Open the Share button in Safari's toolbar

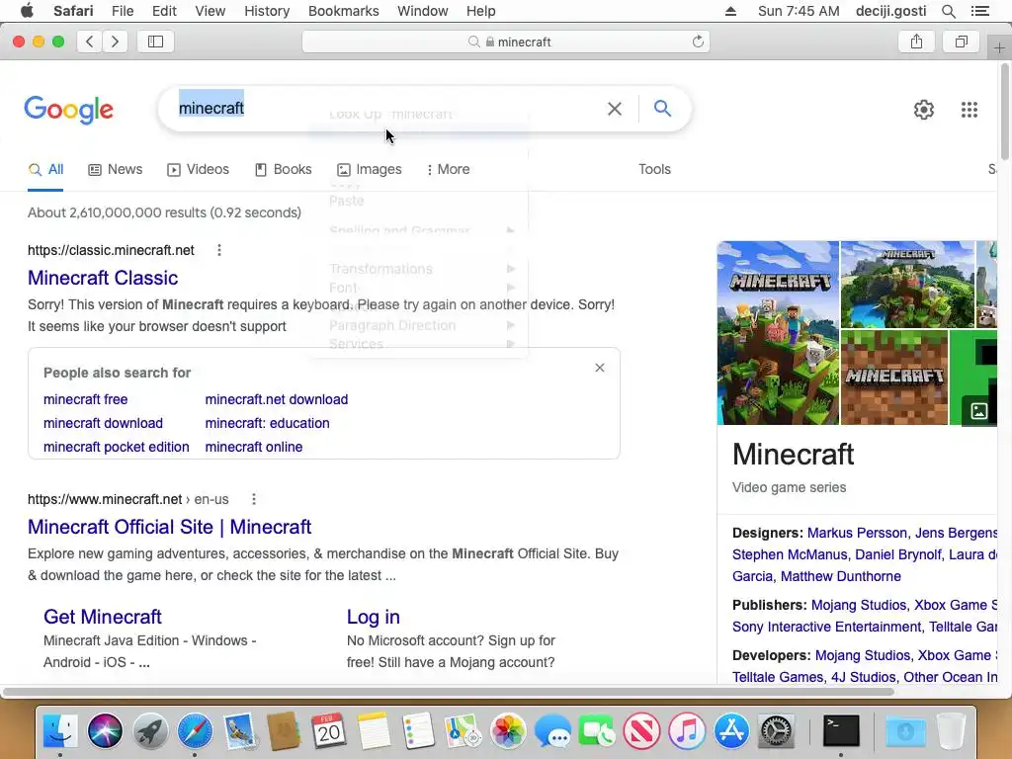coord(916,42)
